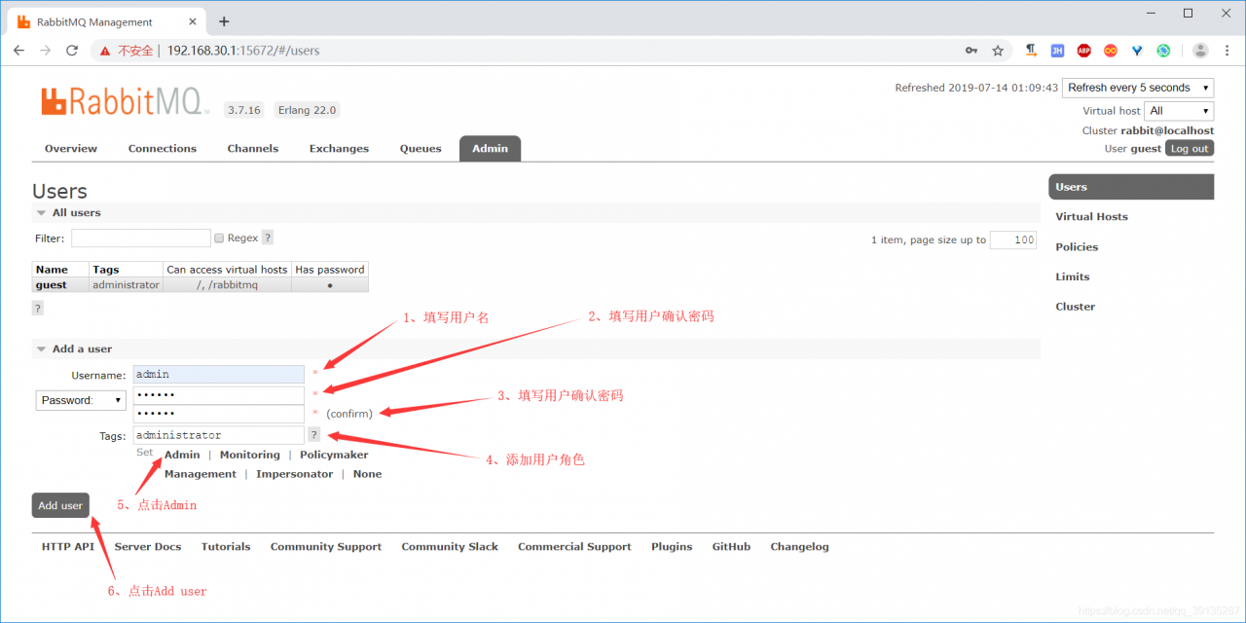Screen dimensions: 1246x623
Task: Switch to the Connections tab
Action: point(163,149)
